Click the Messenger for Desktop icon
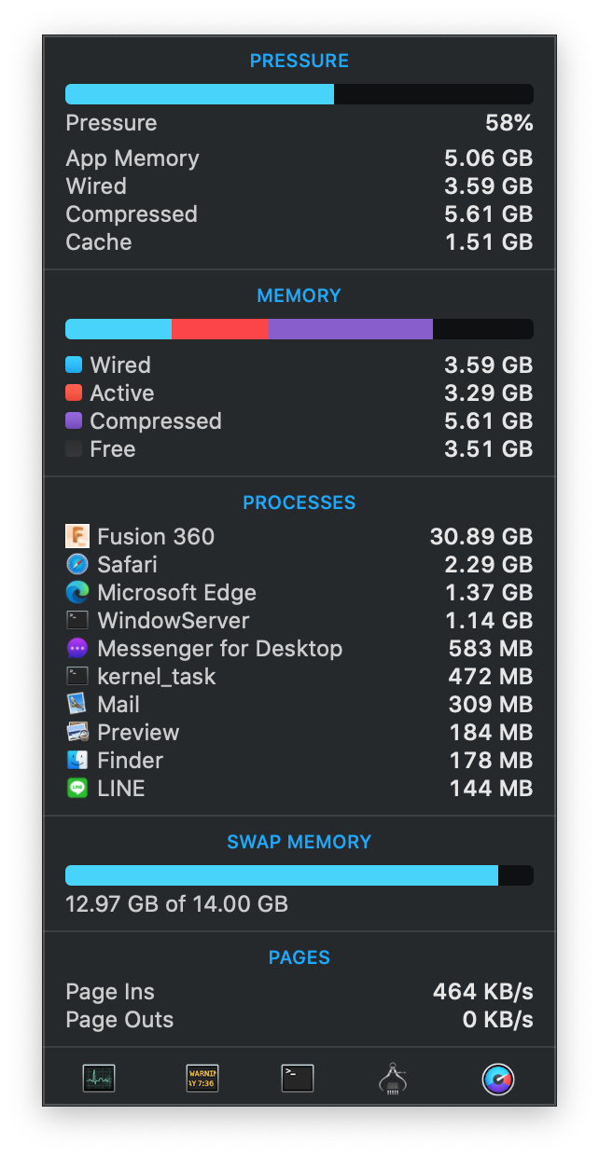 (x=77, y=649)
